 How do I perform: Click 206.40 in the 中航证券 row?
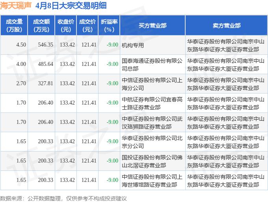pyautogui.click(x=45, y=103)
